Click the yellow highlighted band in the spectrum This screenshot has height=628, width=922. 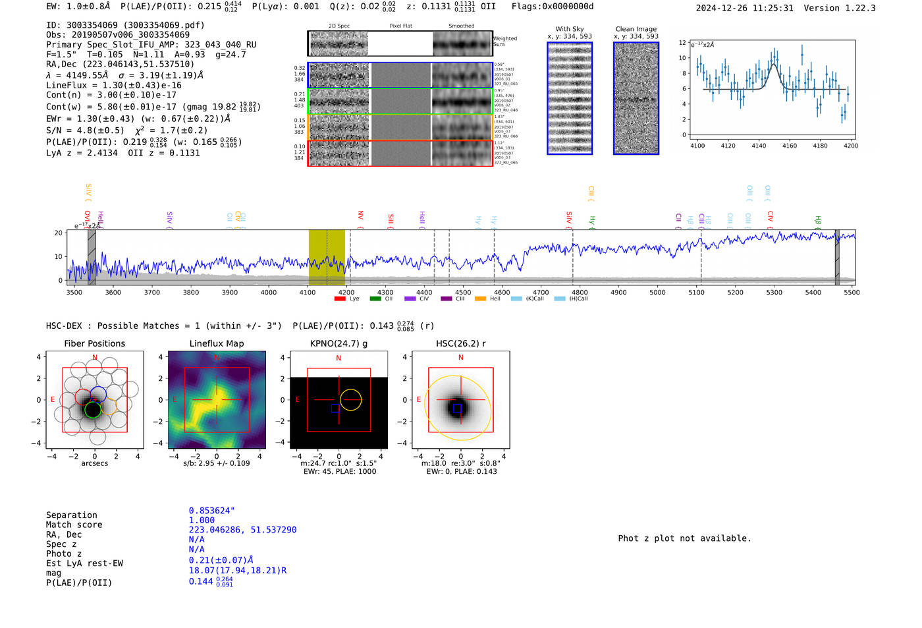coord(327,257)
